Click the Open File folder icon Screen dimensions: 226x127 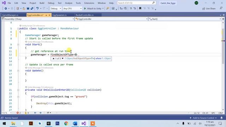coord(24,8)
